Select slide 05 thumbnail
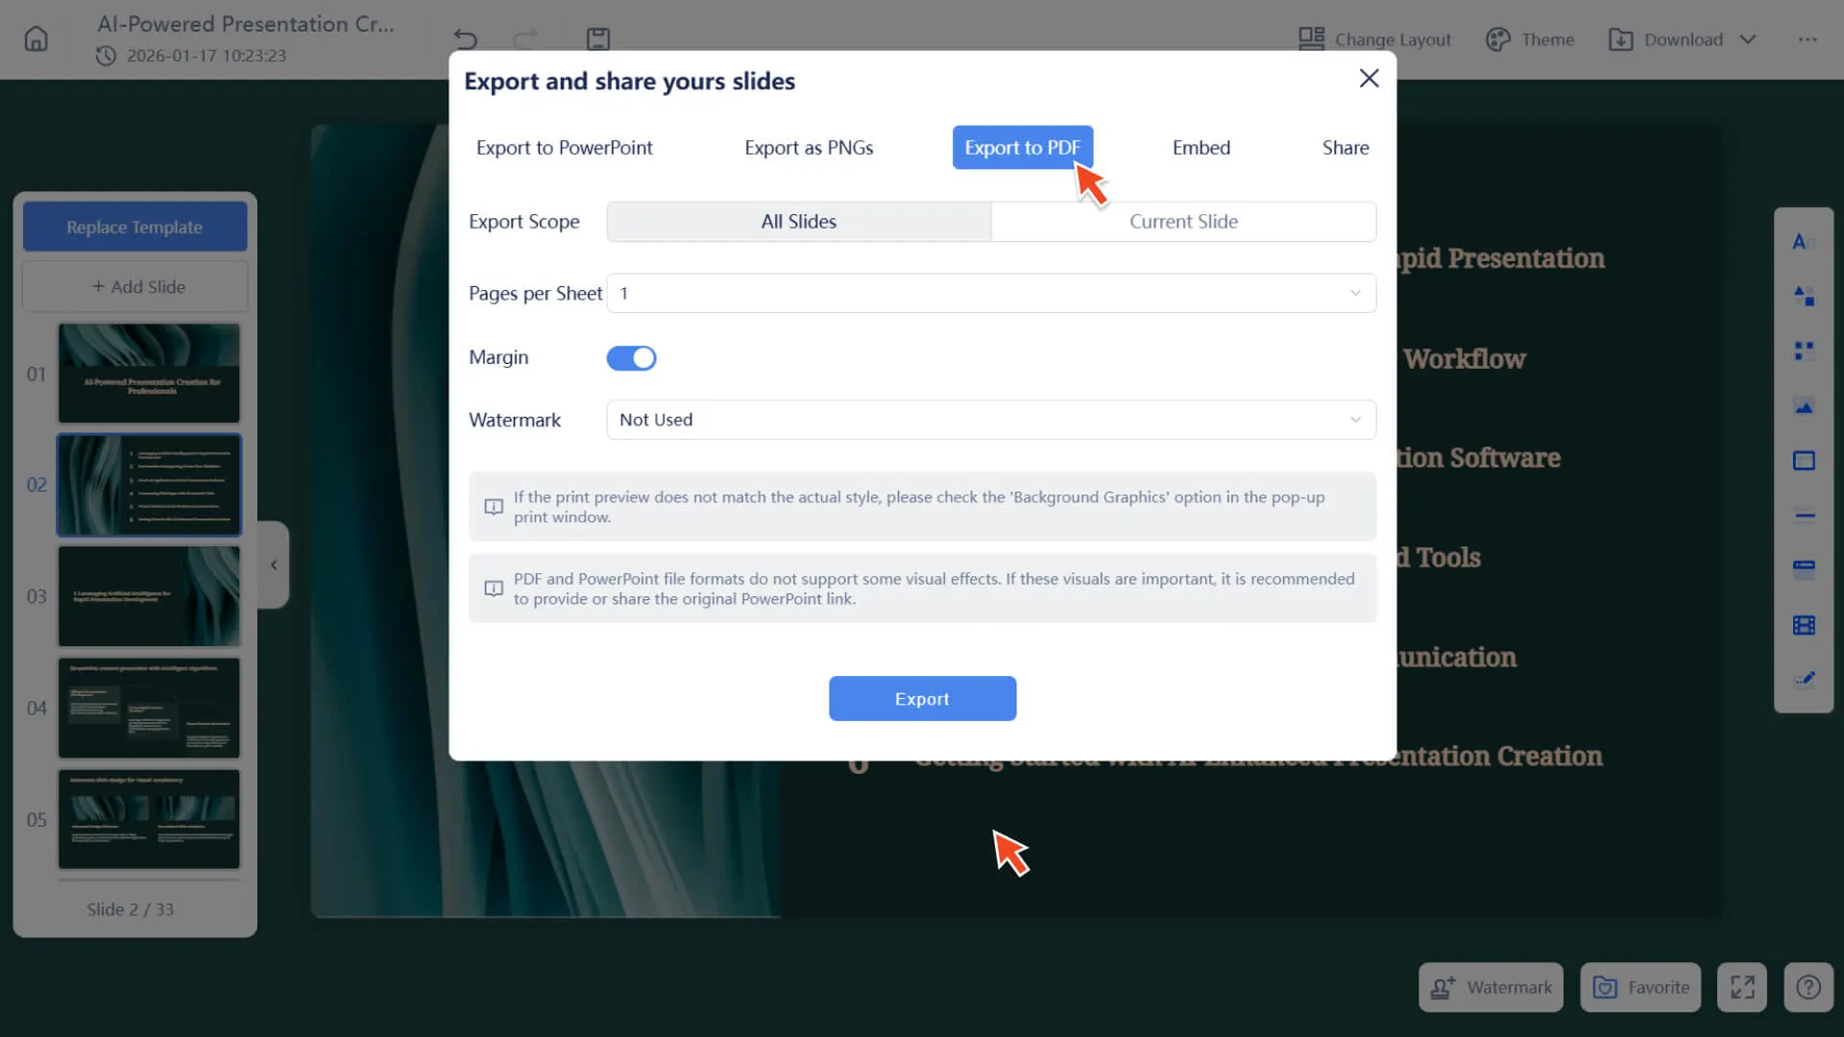The height and width of the screenshot is (1037, 1844). [149, 819]
